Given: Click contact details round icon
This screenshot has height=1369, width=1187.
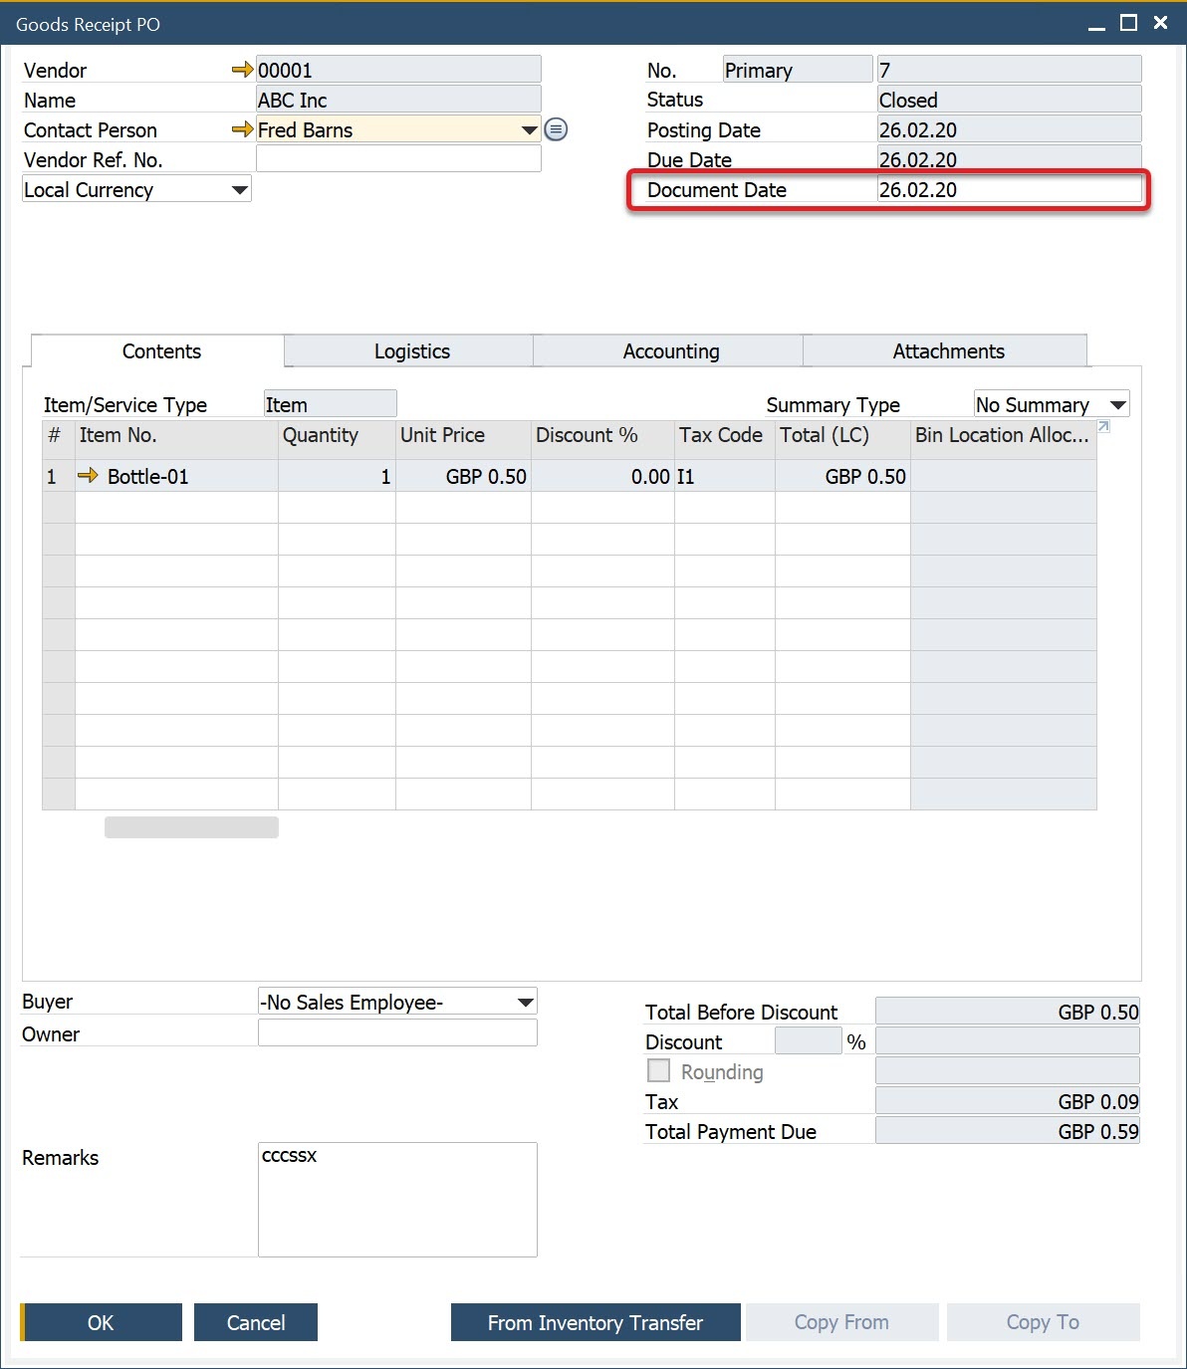Looking at the screenshot, I should (556, 129).
